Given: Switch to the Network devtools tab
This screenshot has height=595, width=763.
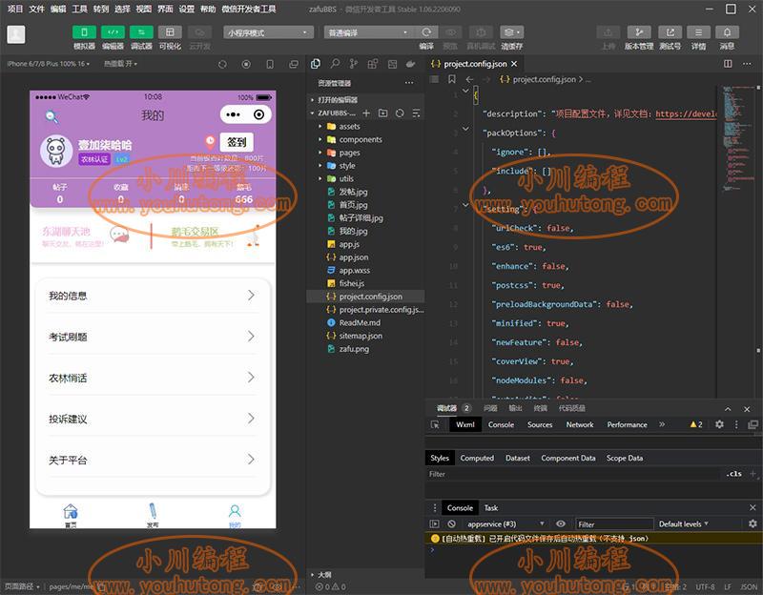Looking at the screenshot, I should tap(580, 424).
